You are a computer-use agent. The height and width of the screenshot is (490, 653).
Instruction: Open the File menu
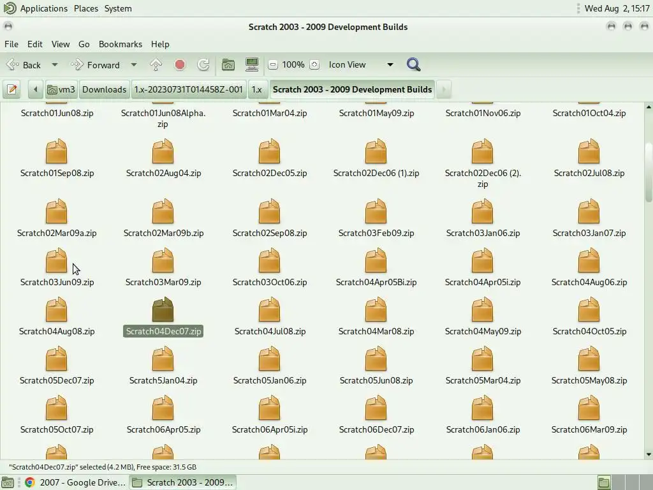point(11,44)
